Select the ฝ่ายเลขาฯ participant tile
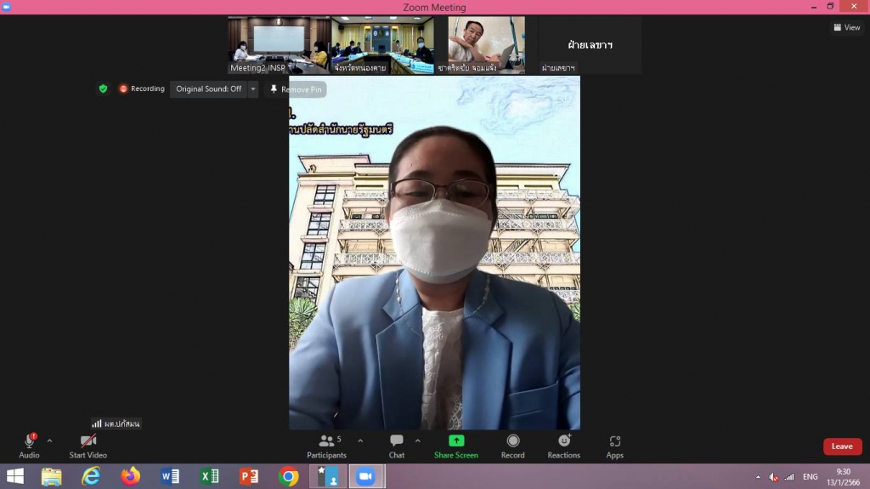The width and height of the screenshot is (870, 489). [590, 45]
